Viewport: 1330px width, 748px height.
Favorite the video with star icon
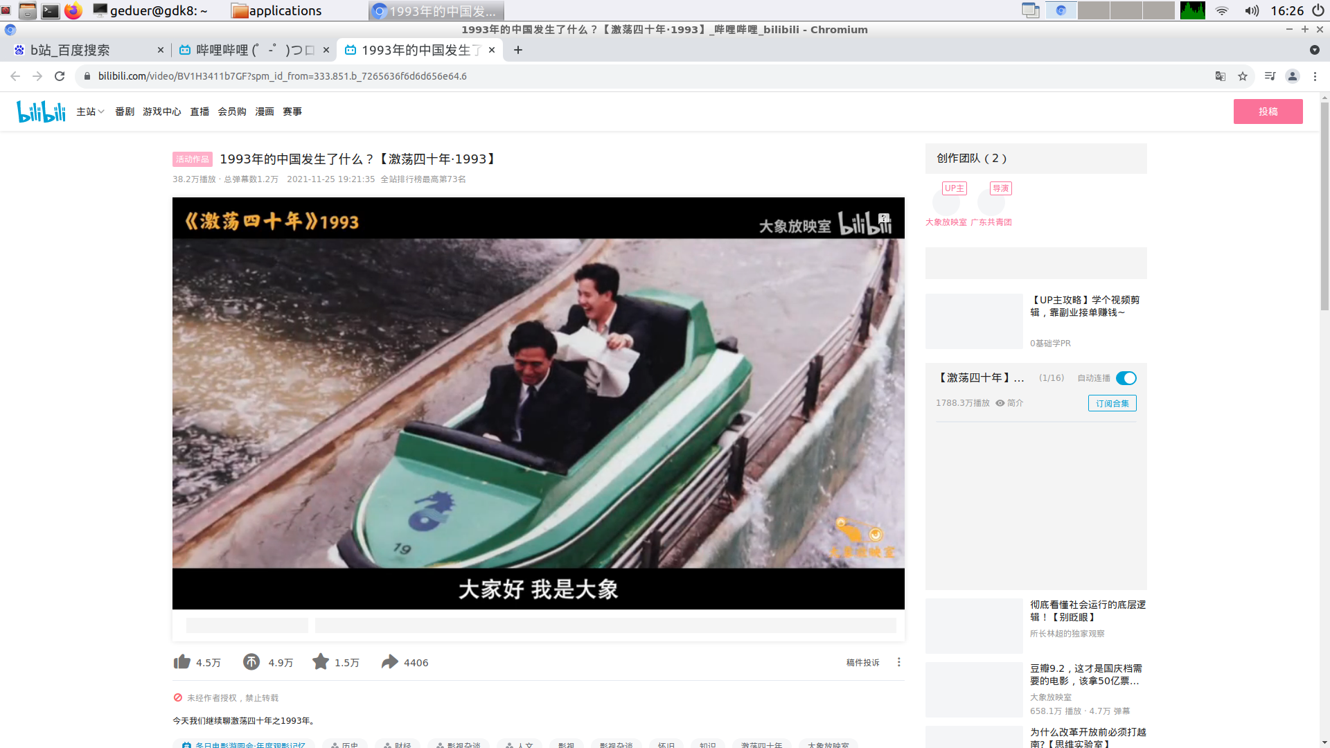click(x=321, y=662)
